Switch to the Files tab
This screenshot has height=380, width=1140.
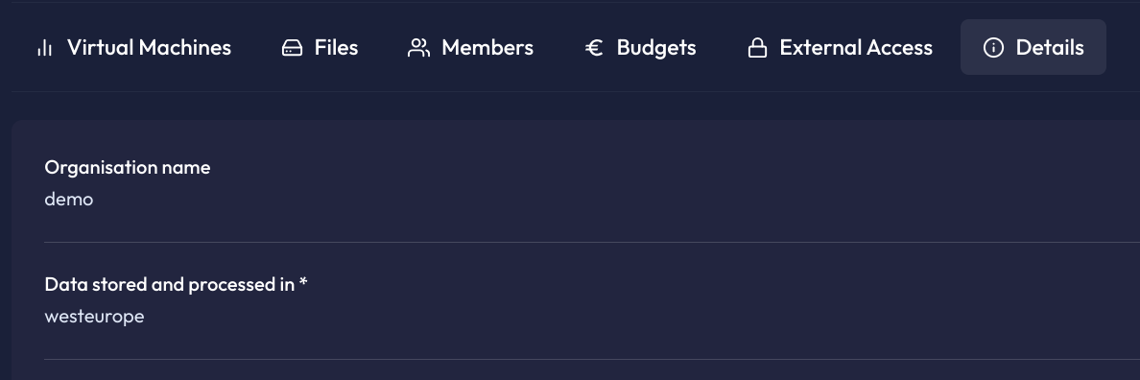tap(320, 47)
